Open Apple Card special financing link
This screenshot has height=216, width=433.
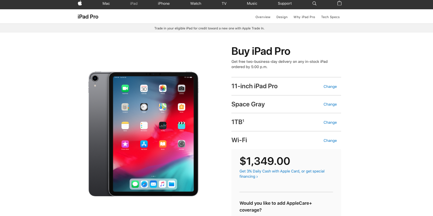[282, 174]
